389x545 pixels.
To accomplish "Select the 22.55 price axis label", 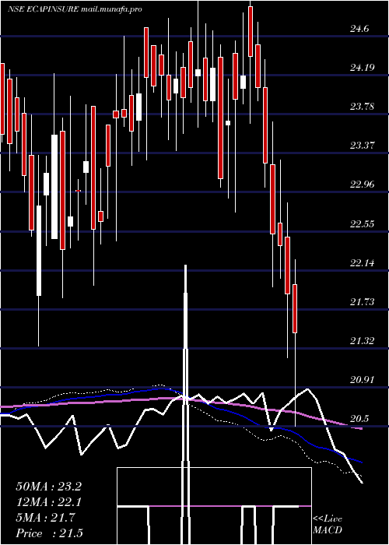I will click(x=363, y=224).
